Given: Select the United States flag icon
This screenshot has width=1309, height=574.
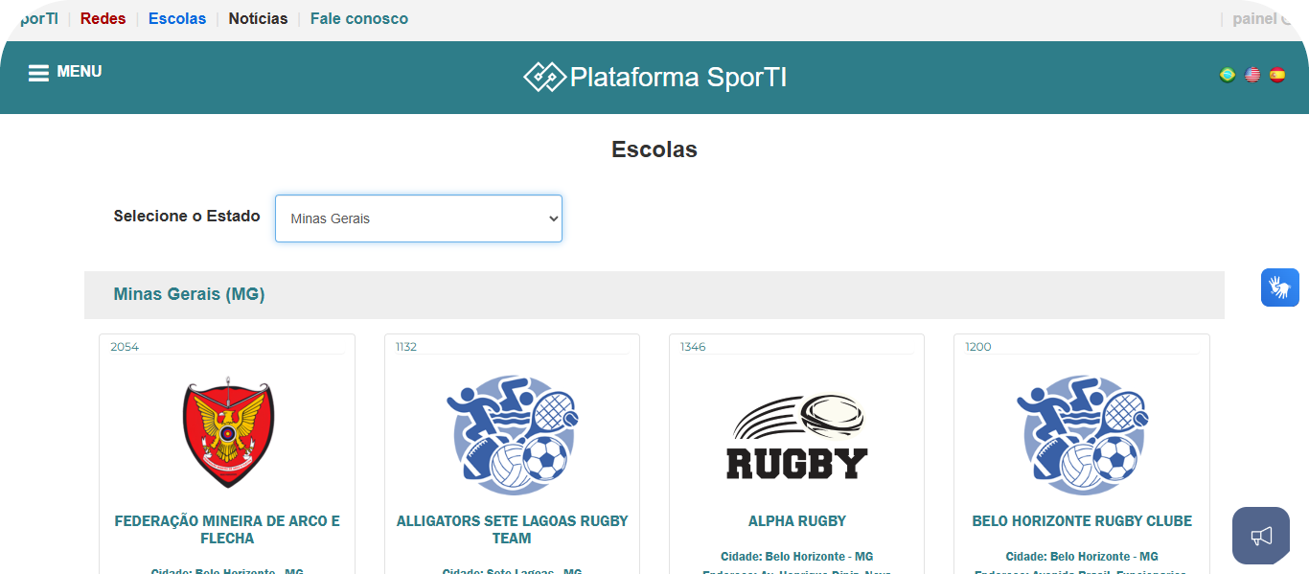Looking at the screenshot, I should point(1252,75).
